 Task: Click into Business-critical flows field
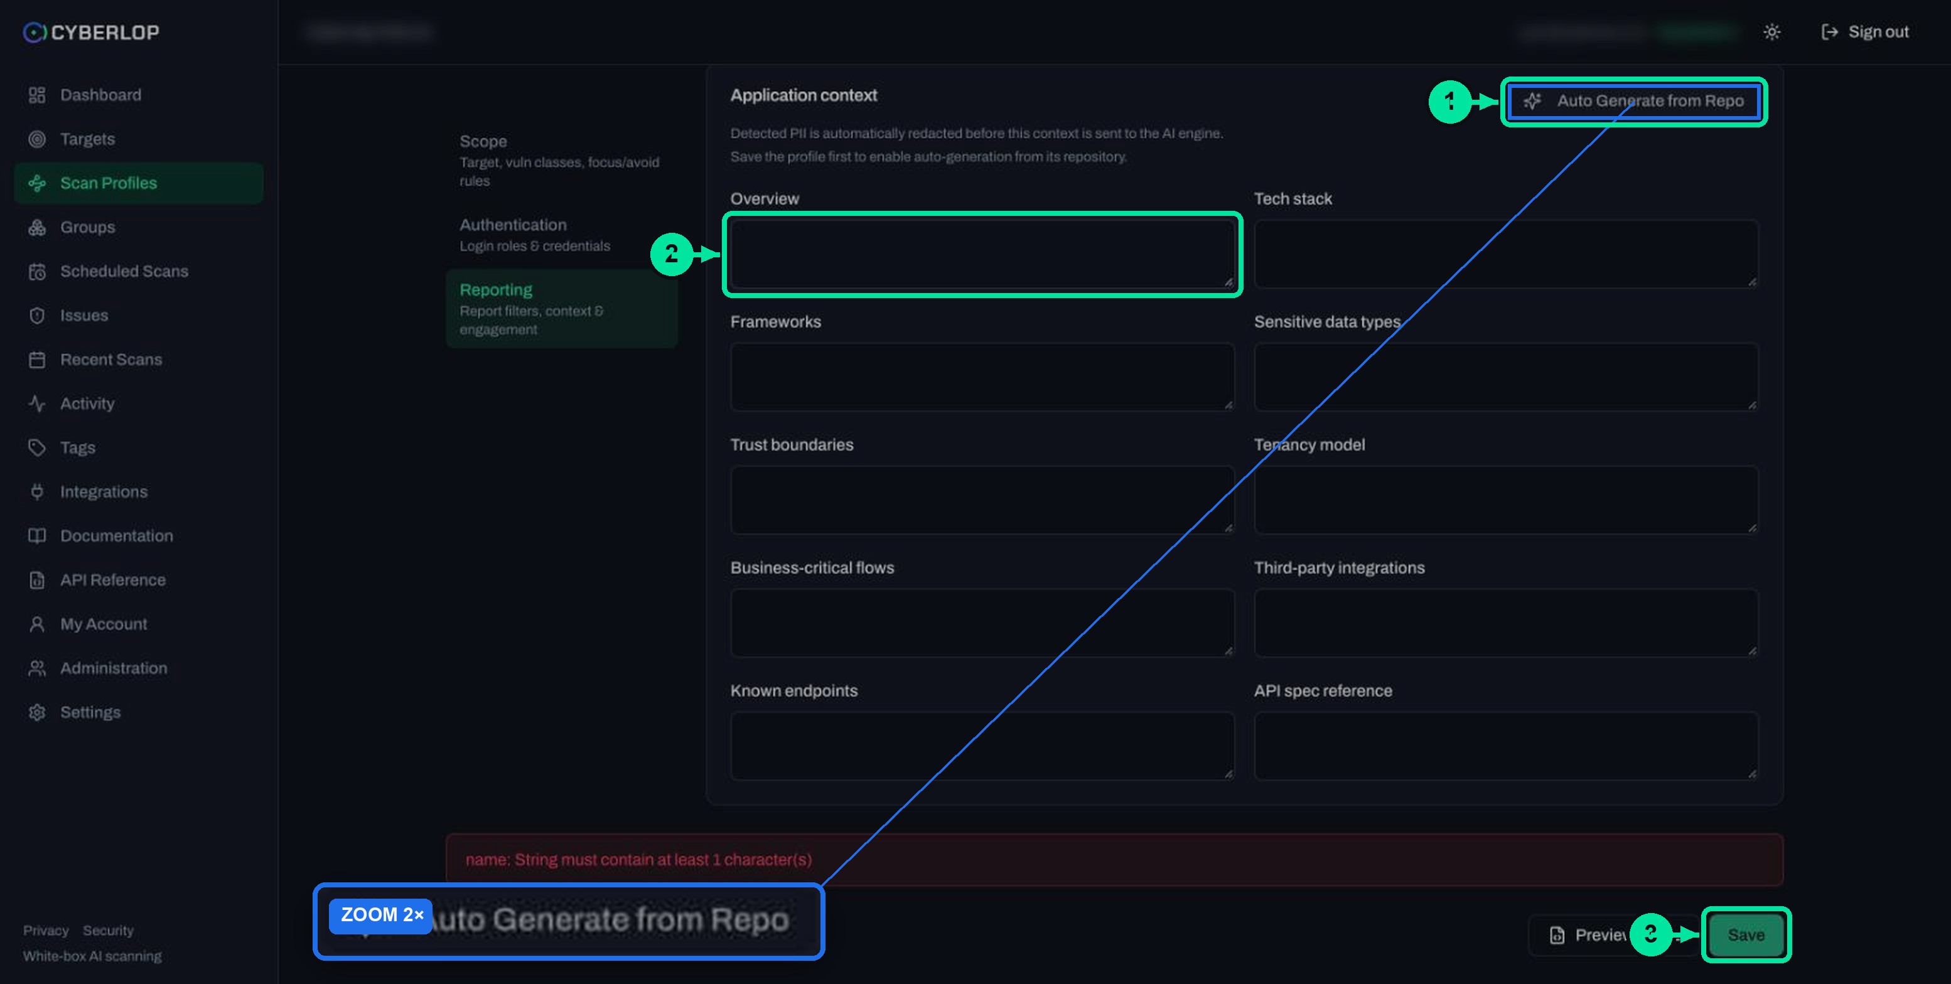[982, 623]
